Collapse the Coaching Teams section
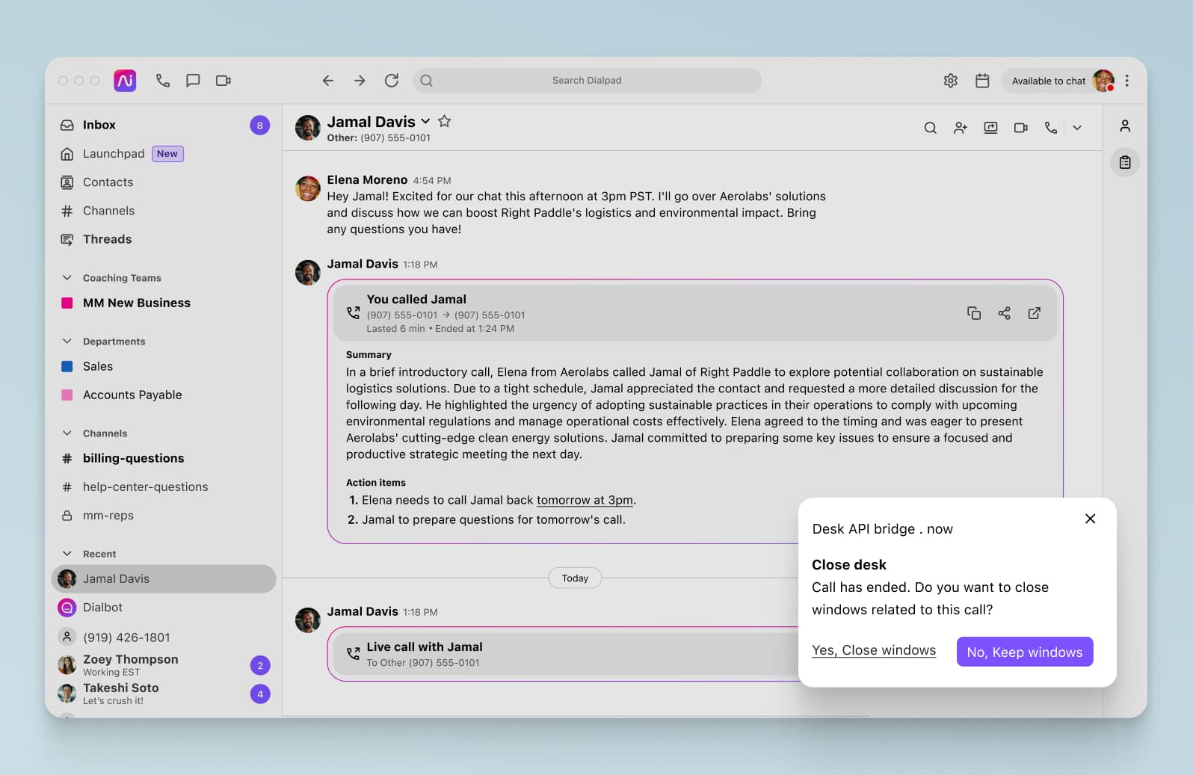Viewport: 1193px width, 775px height. click(67, 278)
